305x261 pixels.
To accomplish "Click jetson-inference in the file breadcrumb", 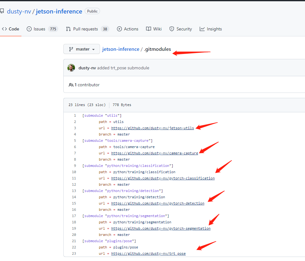I will tap(121, 49).
